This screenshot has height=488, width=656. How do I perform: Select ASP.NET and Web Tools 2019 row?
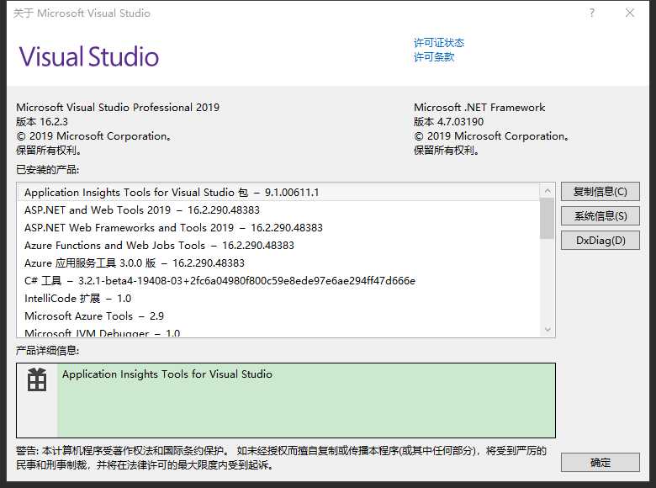point(278,210)
